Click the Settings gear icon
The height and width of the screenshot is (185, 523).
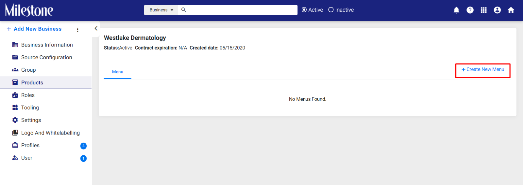(15, 120)
